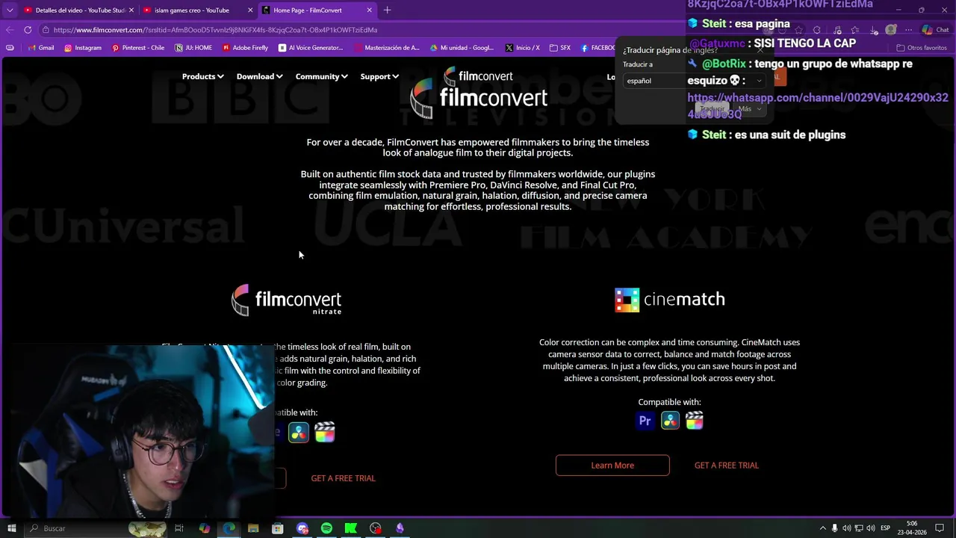Click the Traducir button in translate popup

712,108
